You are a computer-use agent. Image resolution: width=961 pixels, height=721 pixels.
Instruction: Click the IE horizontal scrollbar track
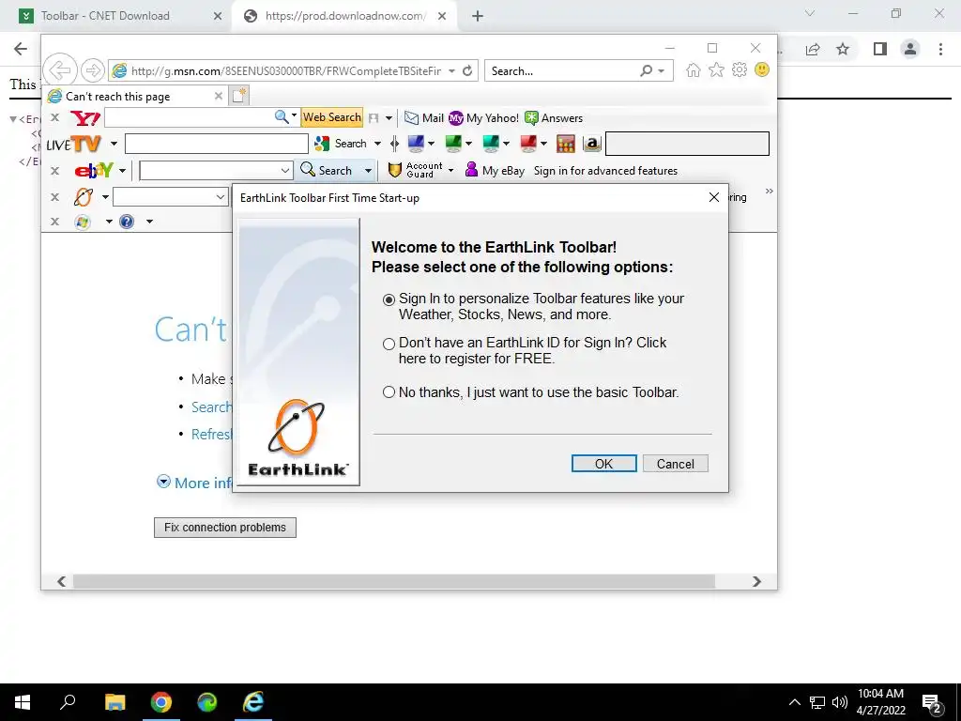(x=393, y=581)
